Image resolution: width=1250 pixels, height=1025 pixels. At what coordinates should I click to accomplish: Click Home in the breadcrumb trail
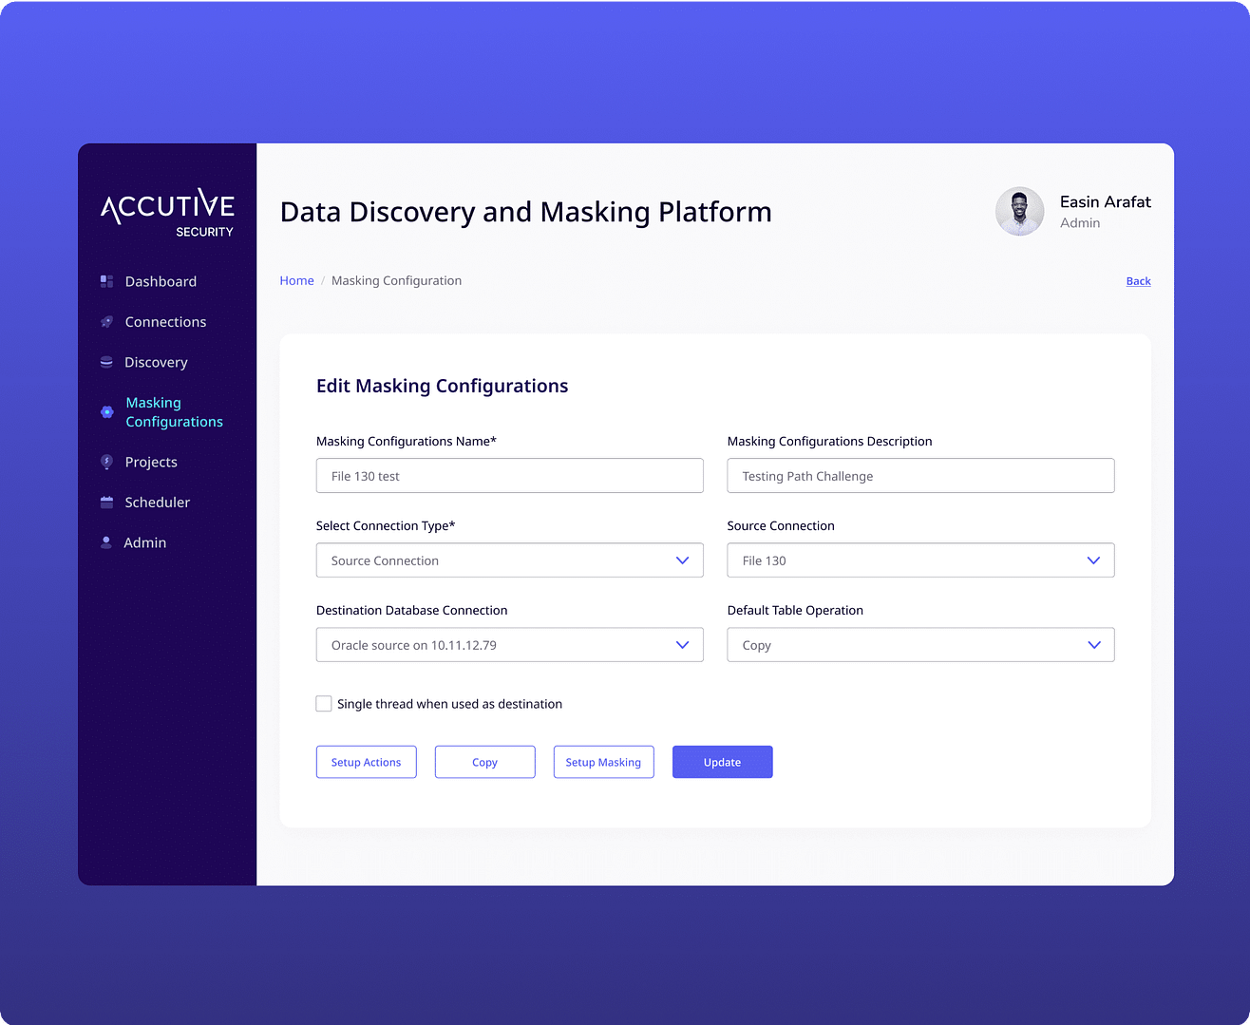point(296,280)
